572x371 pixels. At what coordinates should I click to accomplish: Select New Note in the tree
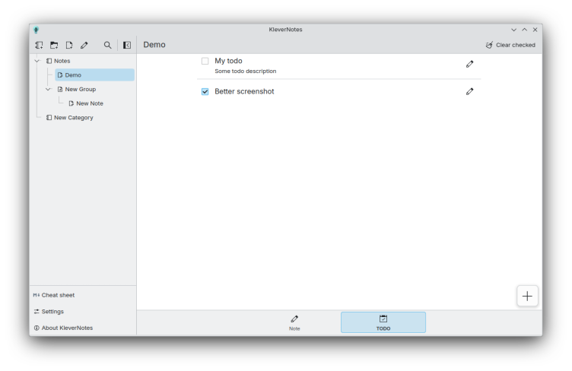click(89, 103)
